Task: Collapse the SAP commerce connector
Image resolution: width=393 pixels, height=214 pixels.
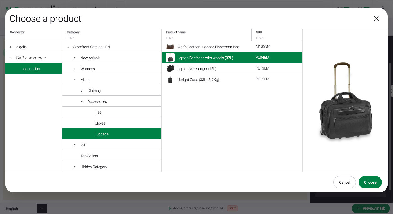Action: 11,58
